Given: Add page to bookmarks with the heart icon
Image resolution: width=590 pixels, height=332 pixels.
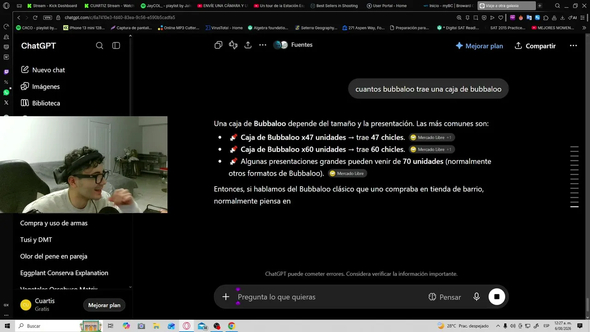Looking at the screenshot, I should pyautogui.click(x=501, y=18).
